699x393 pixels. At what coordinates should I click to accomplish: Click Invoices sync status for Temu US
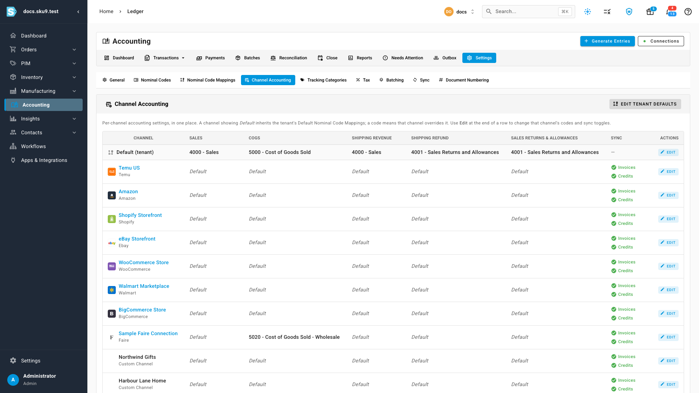[x=623, y=167]
